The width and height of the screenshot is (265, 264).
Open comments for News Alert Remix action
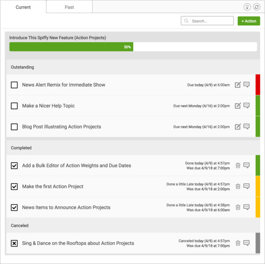pyautogui.click(x=246, y=85)
